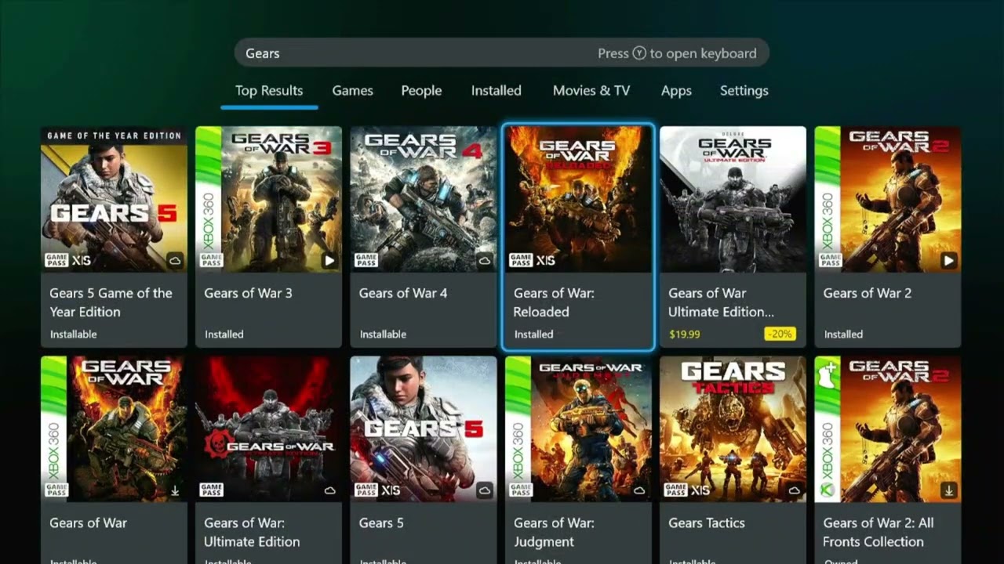Open the Deluxe Gears of War Ultimate Edition cover
Viewport: 1004px width, 564px height.
point(733,199)
